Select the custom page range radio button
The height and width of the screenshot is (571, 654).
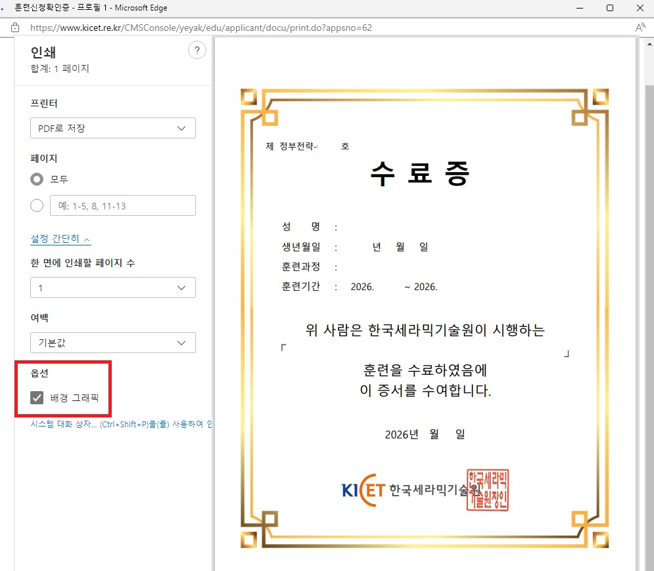click(37, 205)
